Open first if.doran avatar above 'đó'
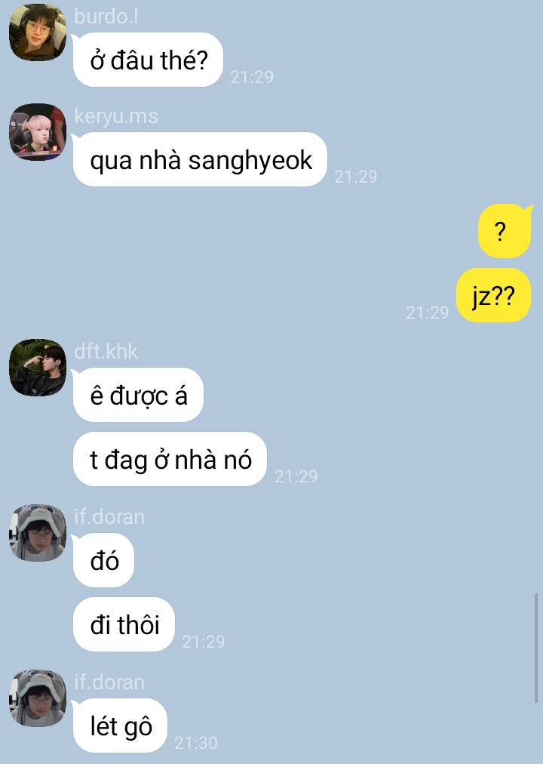The width and height of the screenshot is (543, 764). pyautogui.click(x=38, y=532)
